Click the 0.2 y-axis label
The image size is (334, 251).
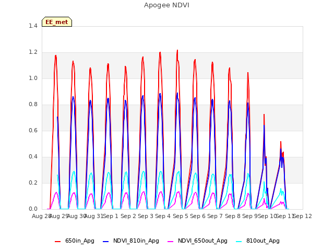[33, 182]
